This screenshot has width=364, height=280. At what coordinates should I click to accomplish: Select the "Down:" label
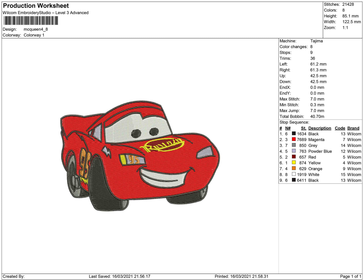[x=285, y=82]
